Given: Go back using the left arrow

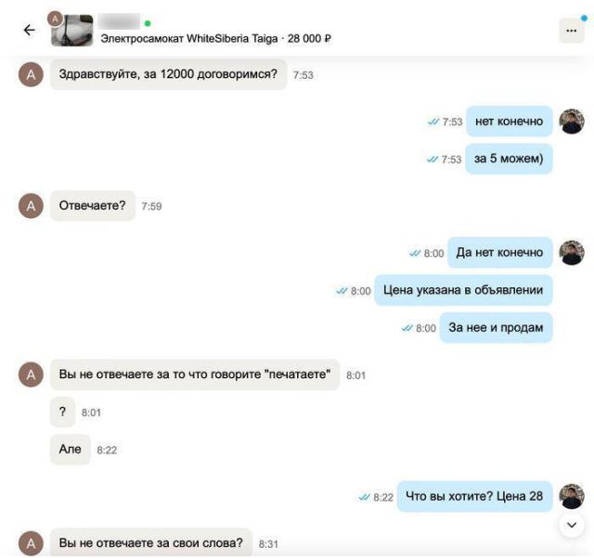Looking at the screenshot, I should 29,30.
